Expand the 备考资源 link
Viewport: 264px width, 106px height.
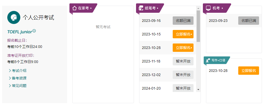click(18, 78)
